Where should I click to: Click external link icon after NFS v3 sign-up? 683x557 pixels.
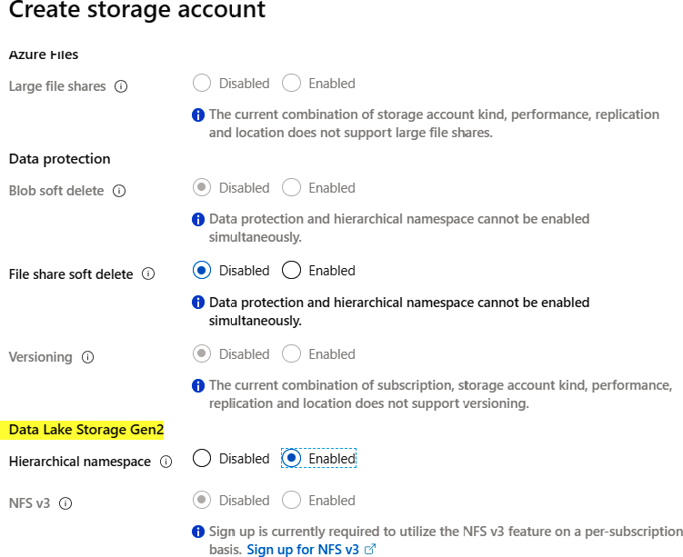[370, 550]
